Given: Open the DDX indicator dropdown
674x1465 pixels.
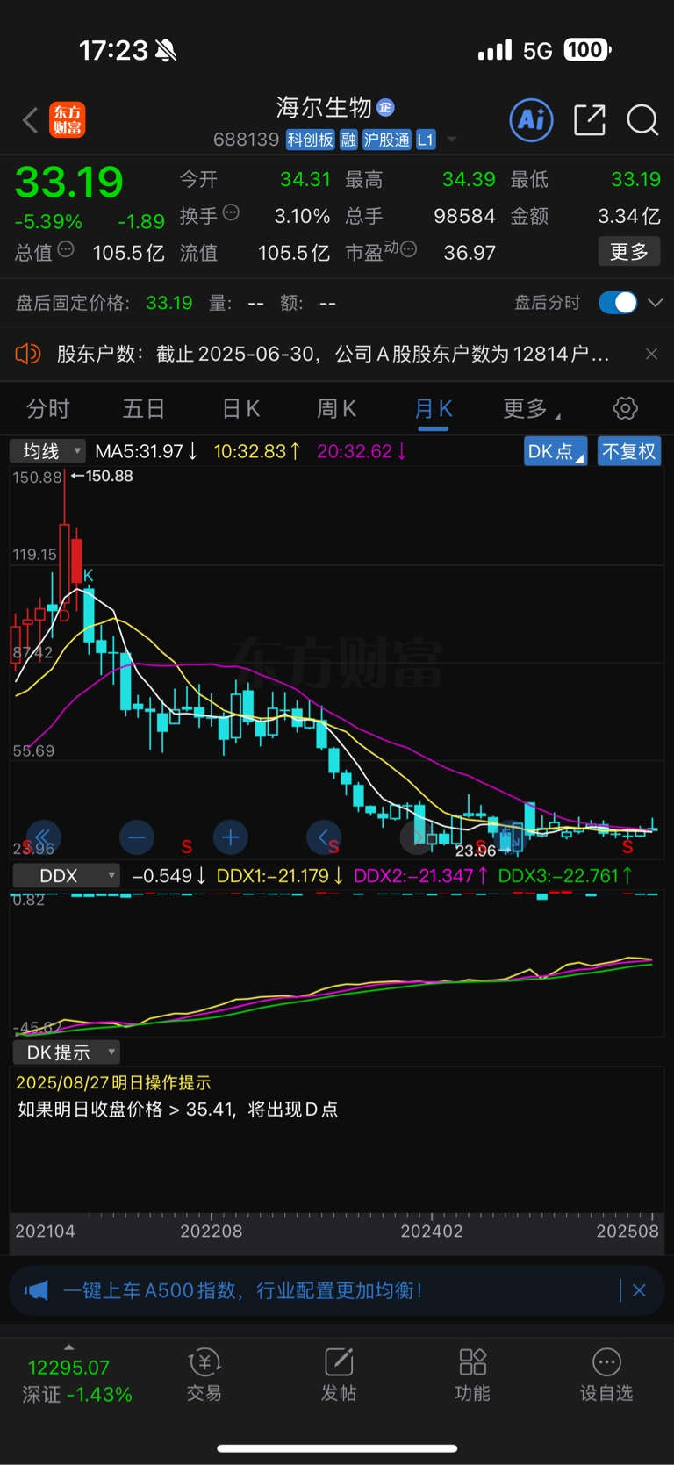Looking at the screenshot, I should coord(67,876).
